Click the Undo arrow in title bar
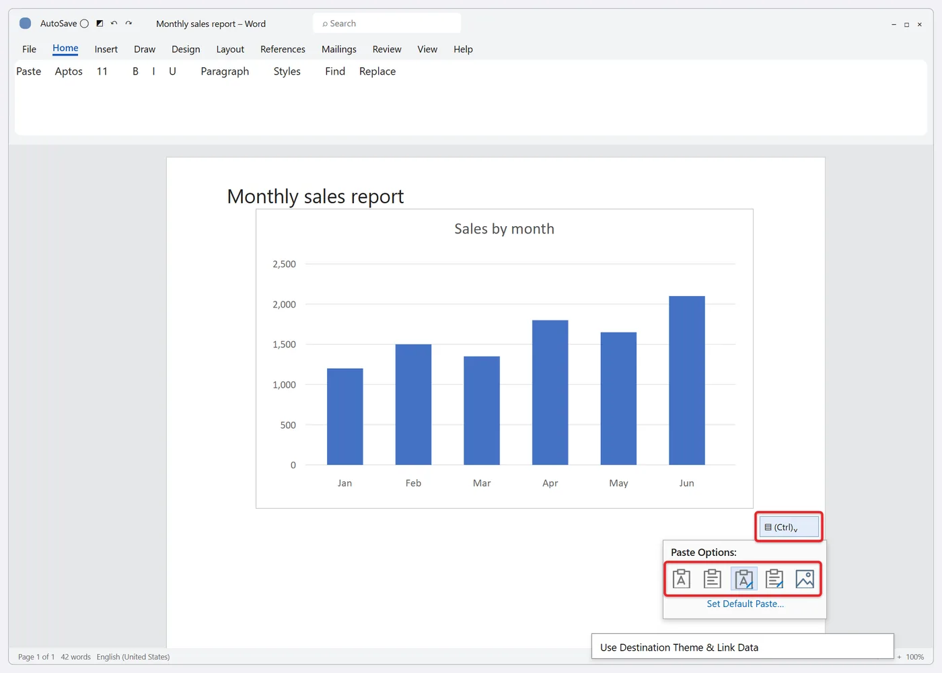The image size is (942, 673). (x=114, y=24)
